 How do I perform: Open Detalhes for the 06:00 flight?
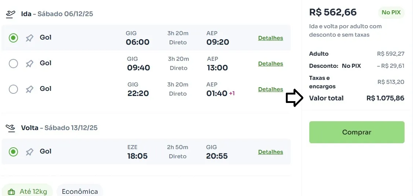[x=270, y=38]
